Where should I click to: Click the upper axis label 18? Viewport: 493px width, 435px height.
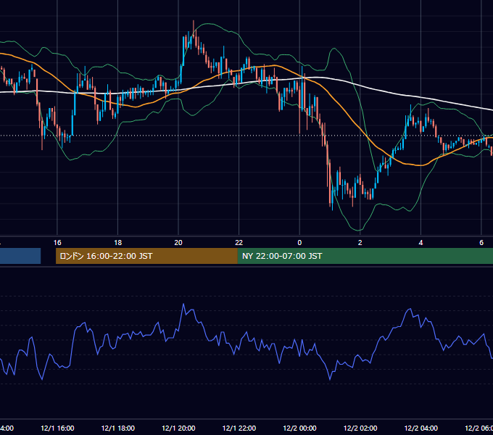tap(118, 243)
